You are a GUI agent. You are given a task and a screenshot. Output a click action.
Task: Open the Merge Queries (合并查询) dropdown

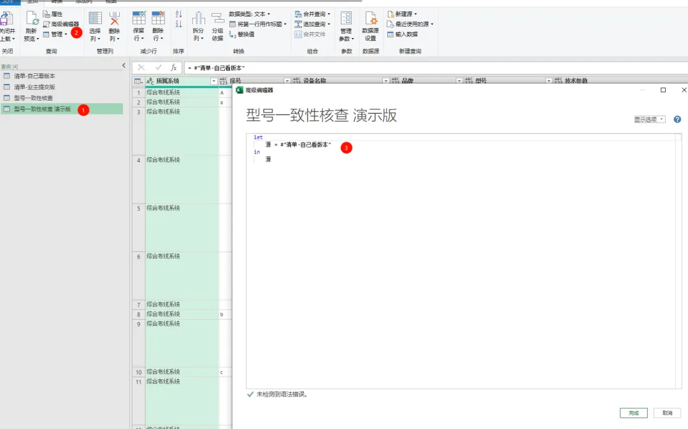pyautogui.click(x=312, y=14)
